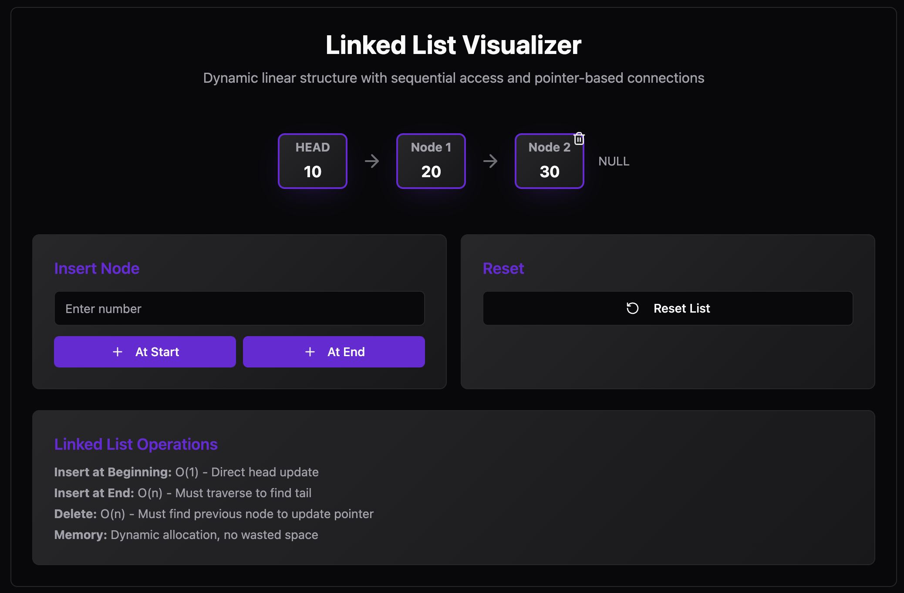Click the Delete complexity description text
904x593 pixels.
[213, 514]
